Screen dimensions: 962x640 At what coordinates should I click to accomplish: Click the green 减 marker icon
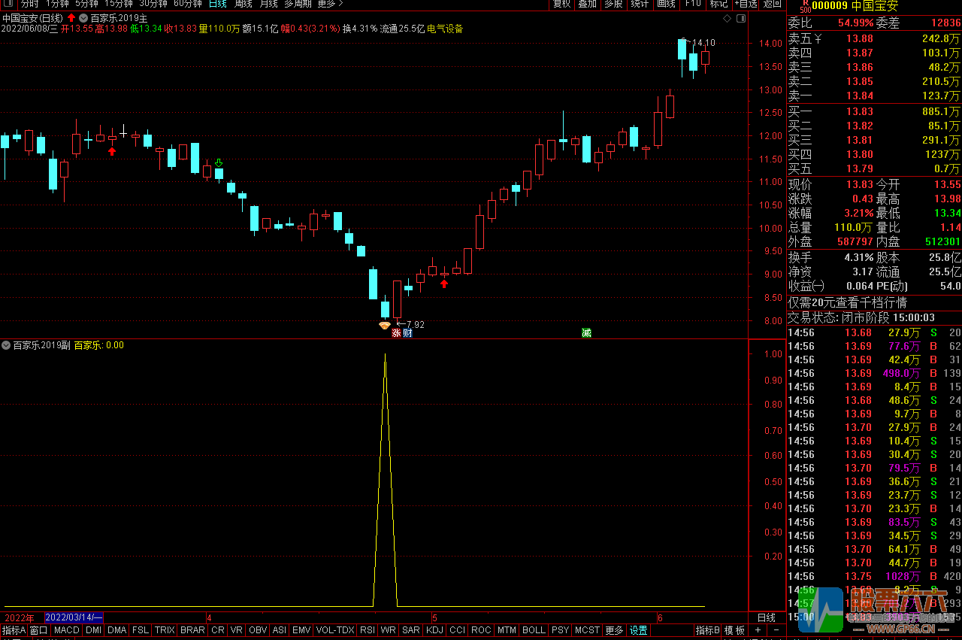pos(586,333)
